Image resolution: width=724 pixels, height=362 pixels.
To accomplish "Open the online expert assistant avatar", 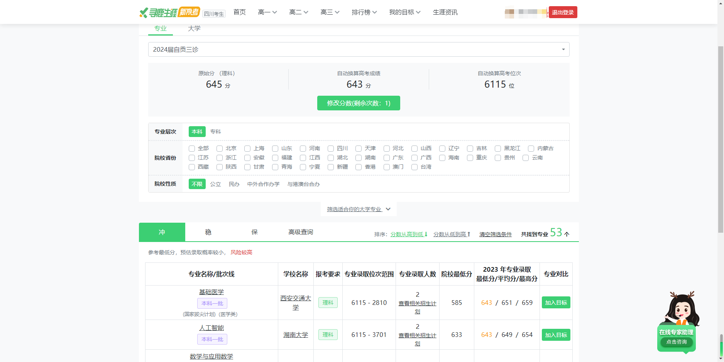I will [x=682, y=309].
